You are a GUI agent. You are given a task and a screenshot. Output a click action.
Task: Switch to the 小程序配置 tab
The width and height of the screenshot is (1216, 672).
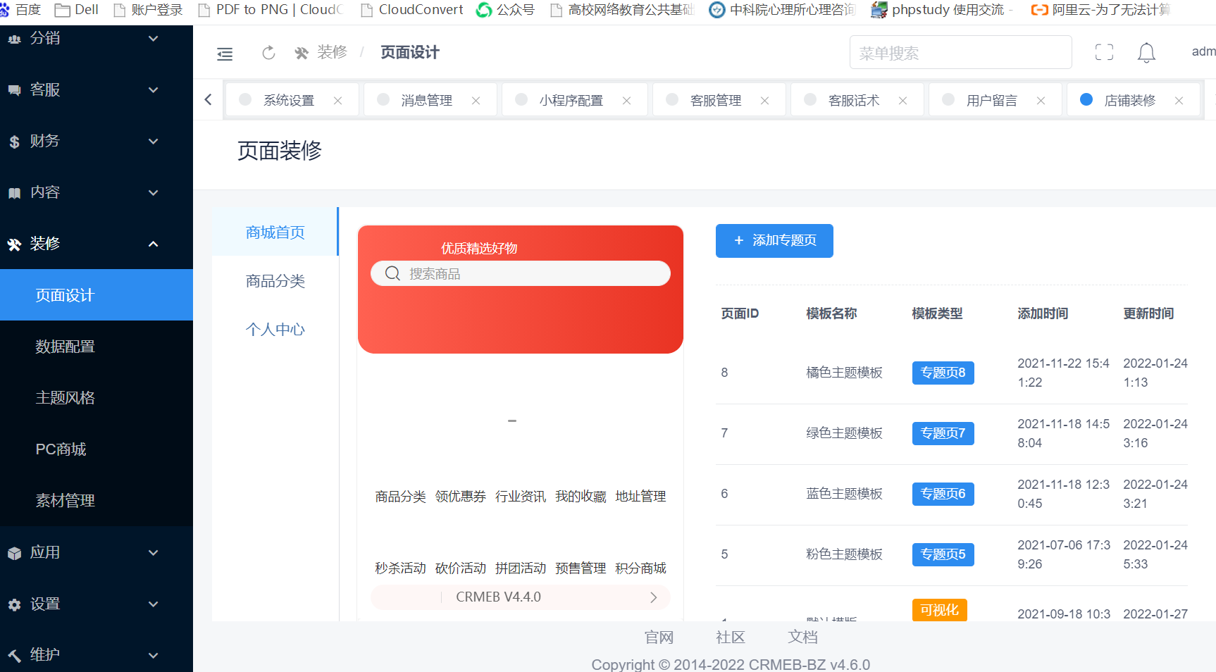(571, 101)
